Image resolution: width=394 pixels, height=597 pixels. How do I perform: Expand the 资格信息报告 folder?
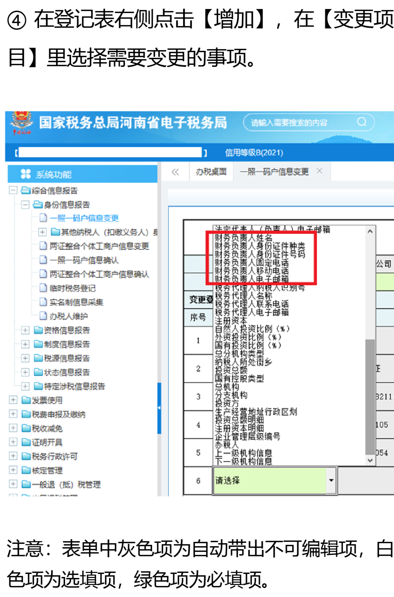25,330
